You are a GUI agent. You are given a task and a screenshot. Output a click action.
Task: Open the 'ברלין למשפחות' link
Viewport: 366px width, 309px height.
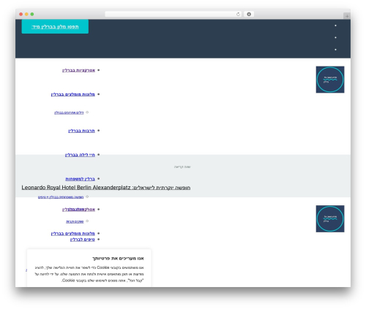80,179
